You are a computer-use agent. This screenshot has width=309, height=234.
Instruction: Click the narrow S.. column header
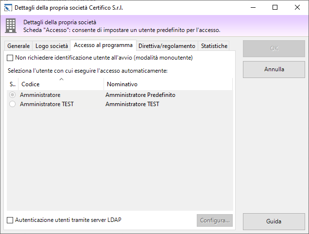tap(13, 84)
